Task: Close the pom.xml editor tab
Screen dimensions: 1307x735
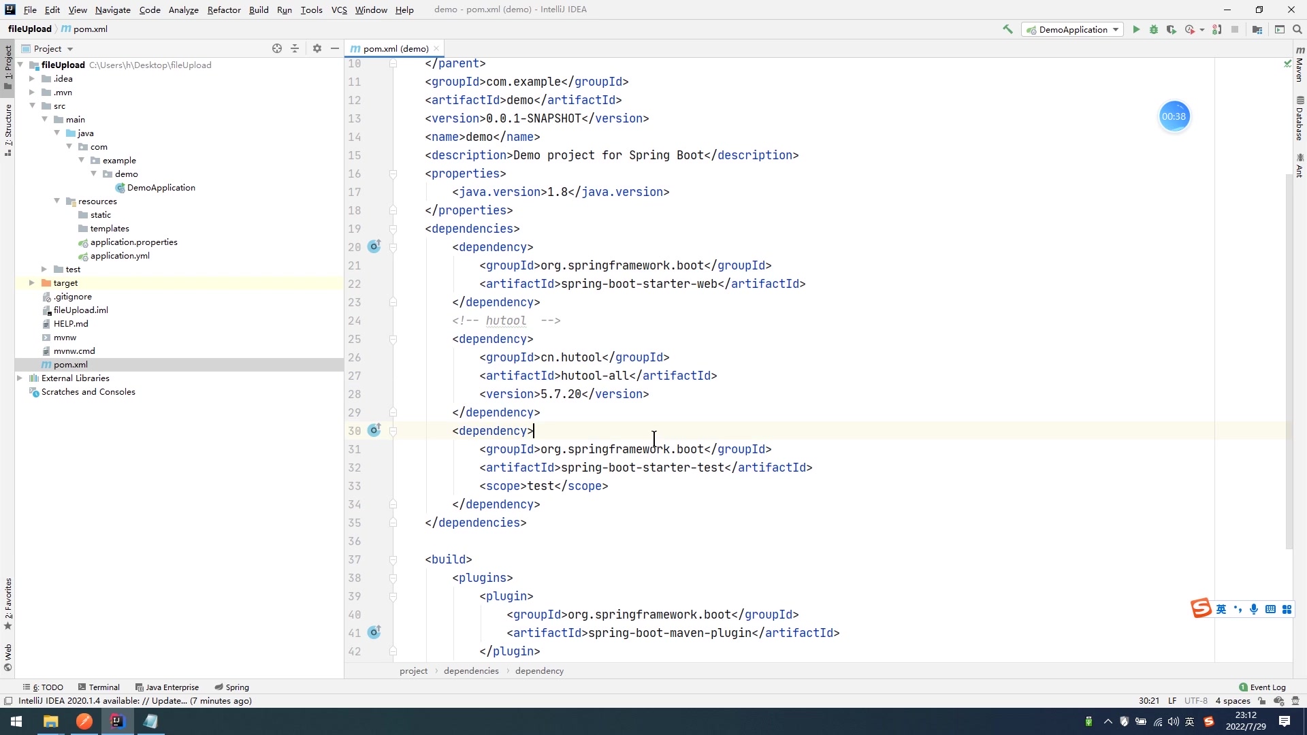Action: pyautogui.click(x=436, y=48)
